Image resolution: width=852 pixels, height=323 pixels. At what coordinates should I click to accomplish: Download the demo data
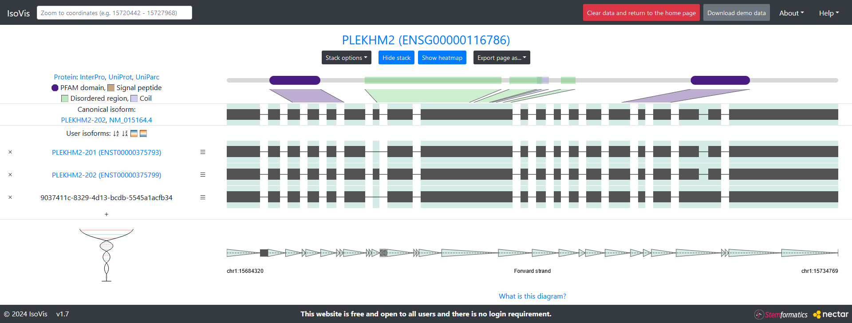(737, 13)
